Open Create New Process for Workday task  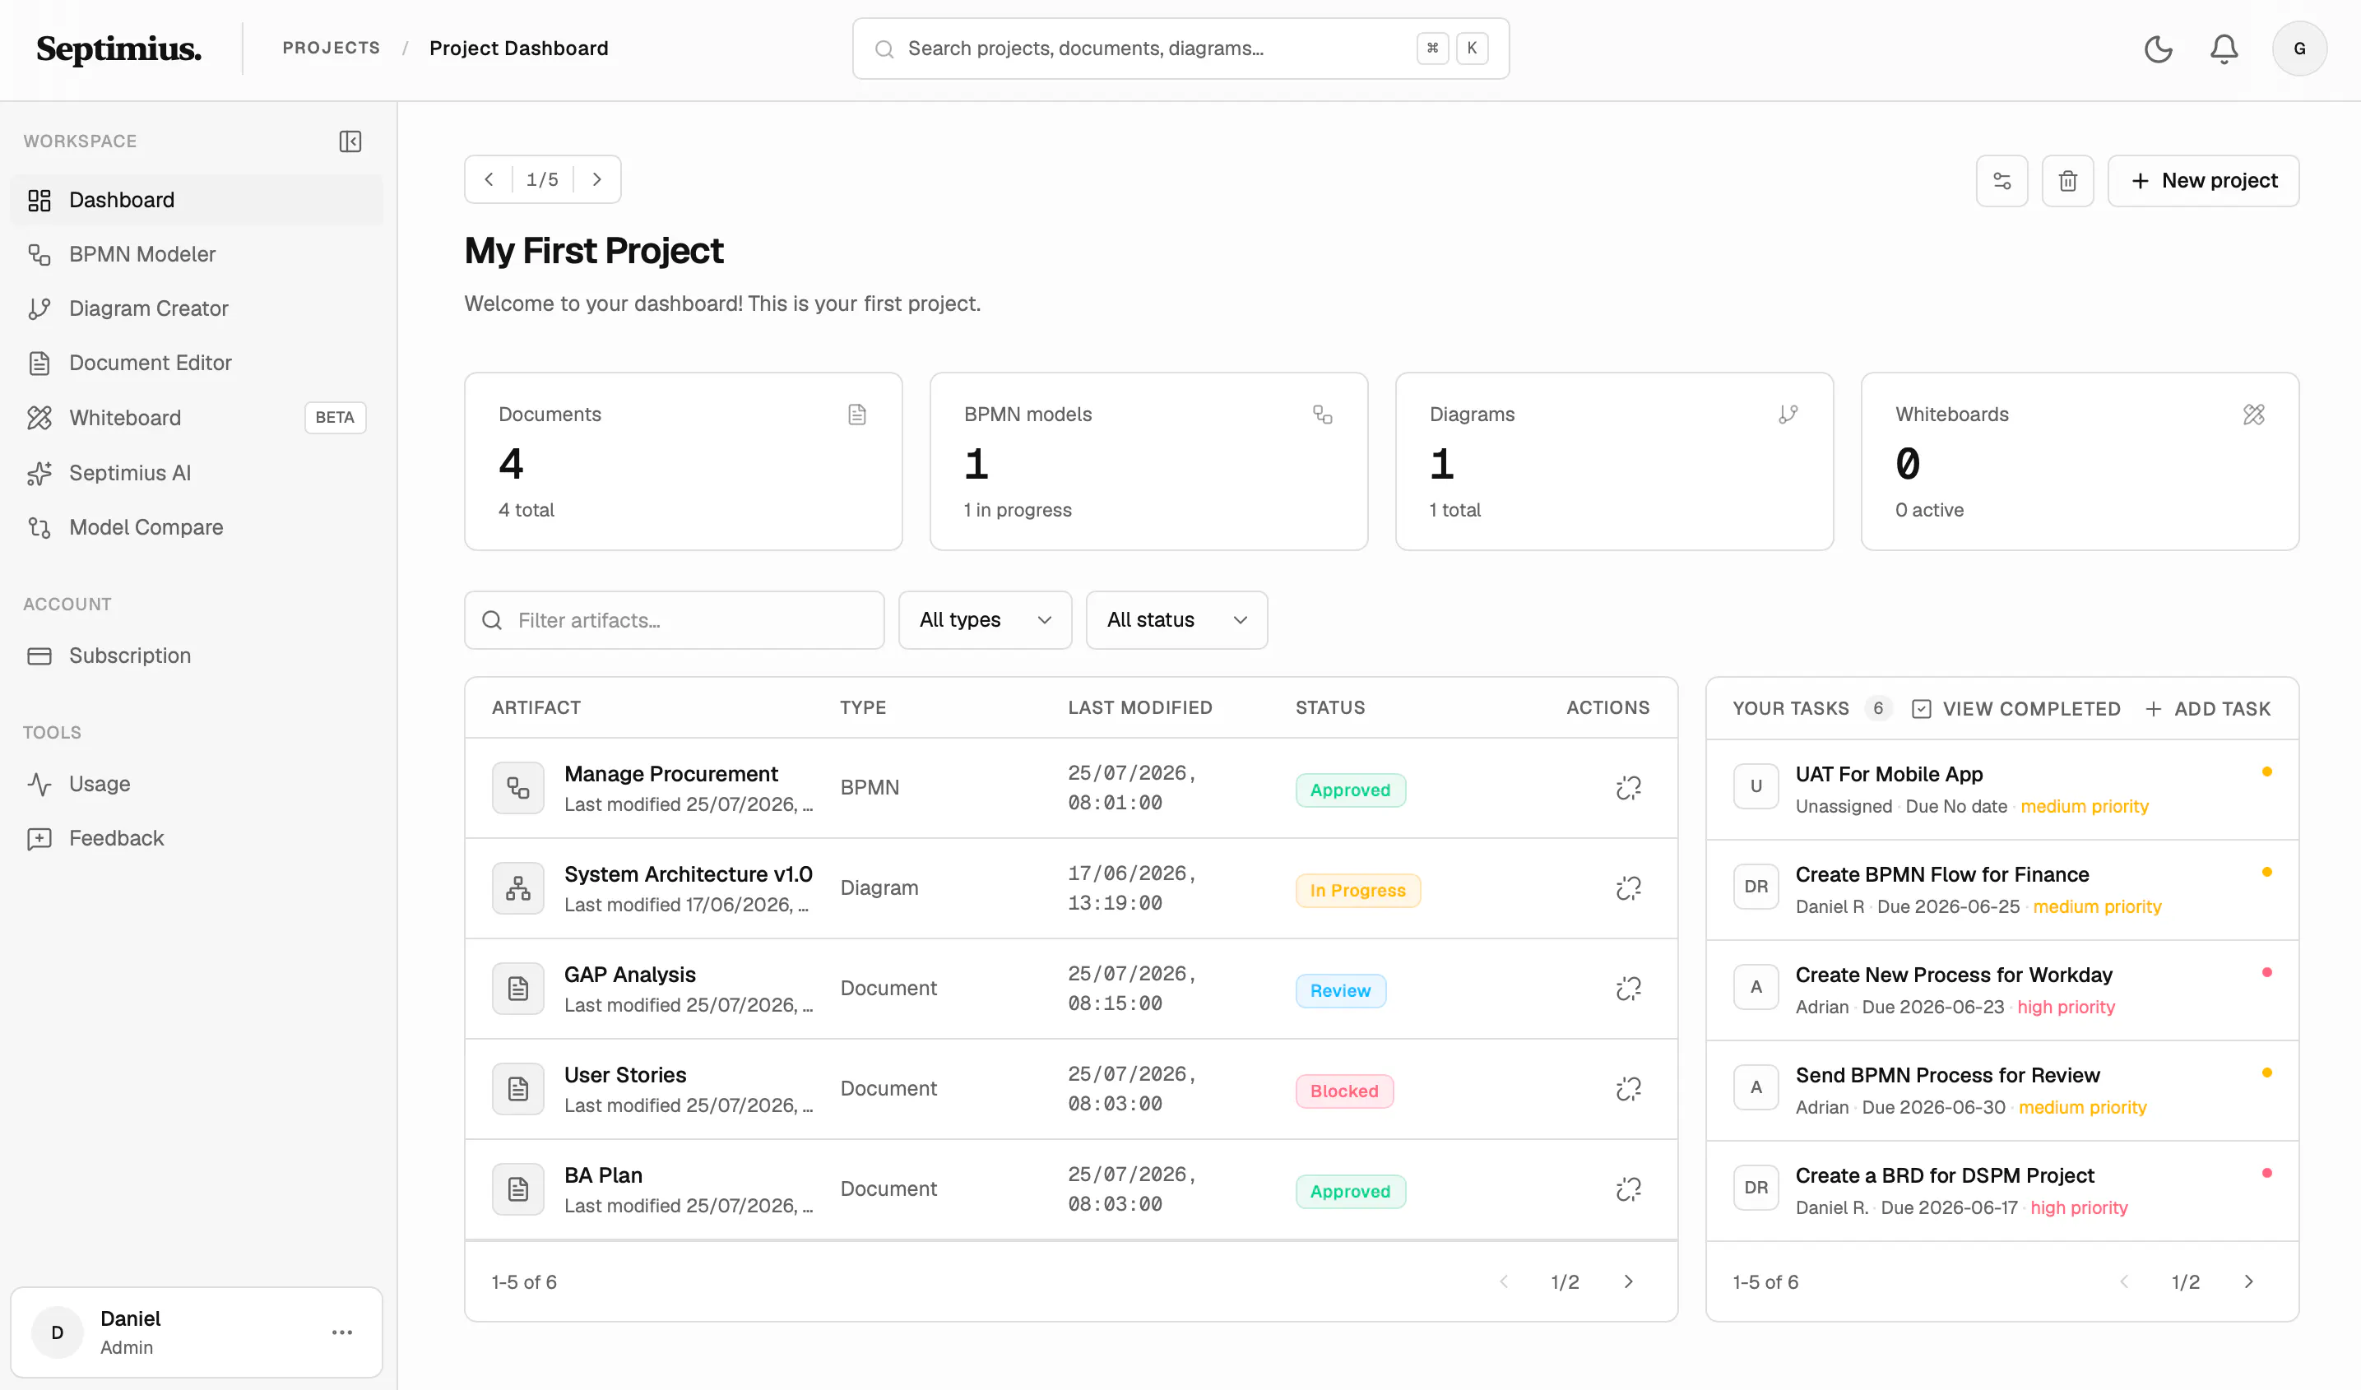2002,990
